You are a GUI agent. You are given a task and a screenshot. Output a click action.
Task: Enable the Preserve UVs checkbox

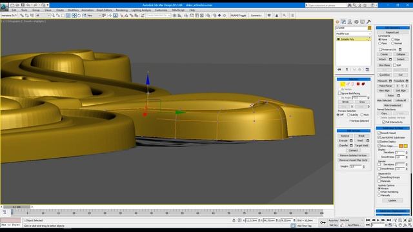click(380, 50)
